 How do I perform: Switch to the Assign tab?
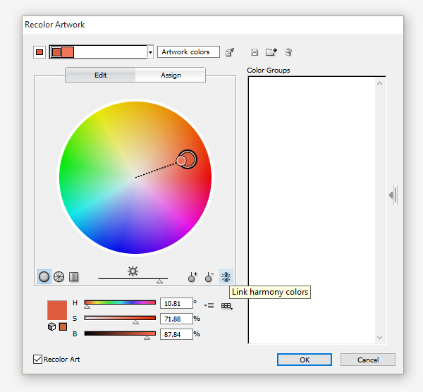pos(171,75)
